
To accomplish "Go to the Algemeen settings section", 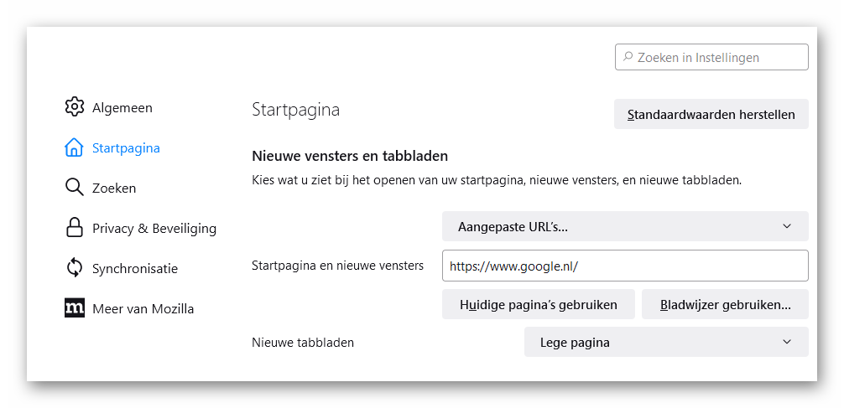I will pyautogui.click(x=122, y=107).
